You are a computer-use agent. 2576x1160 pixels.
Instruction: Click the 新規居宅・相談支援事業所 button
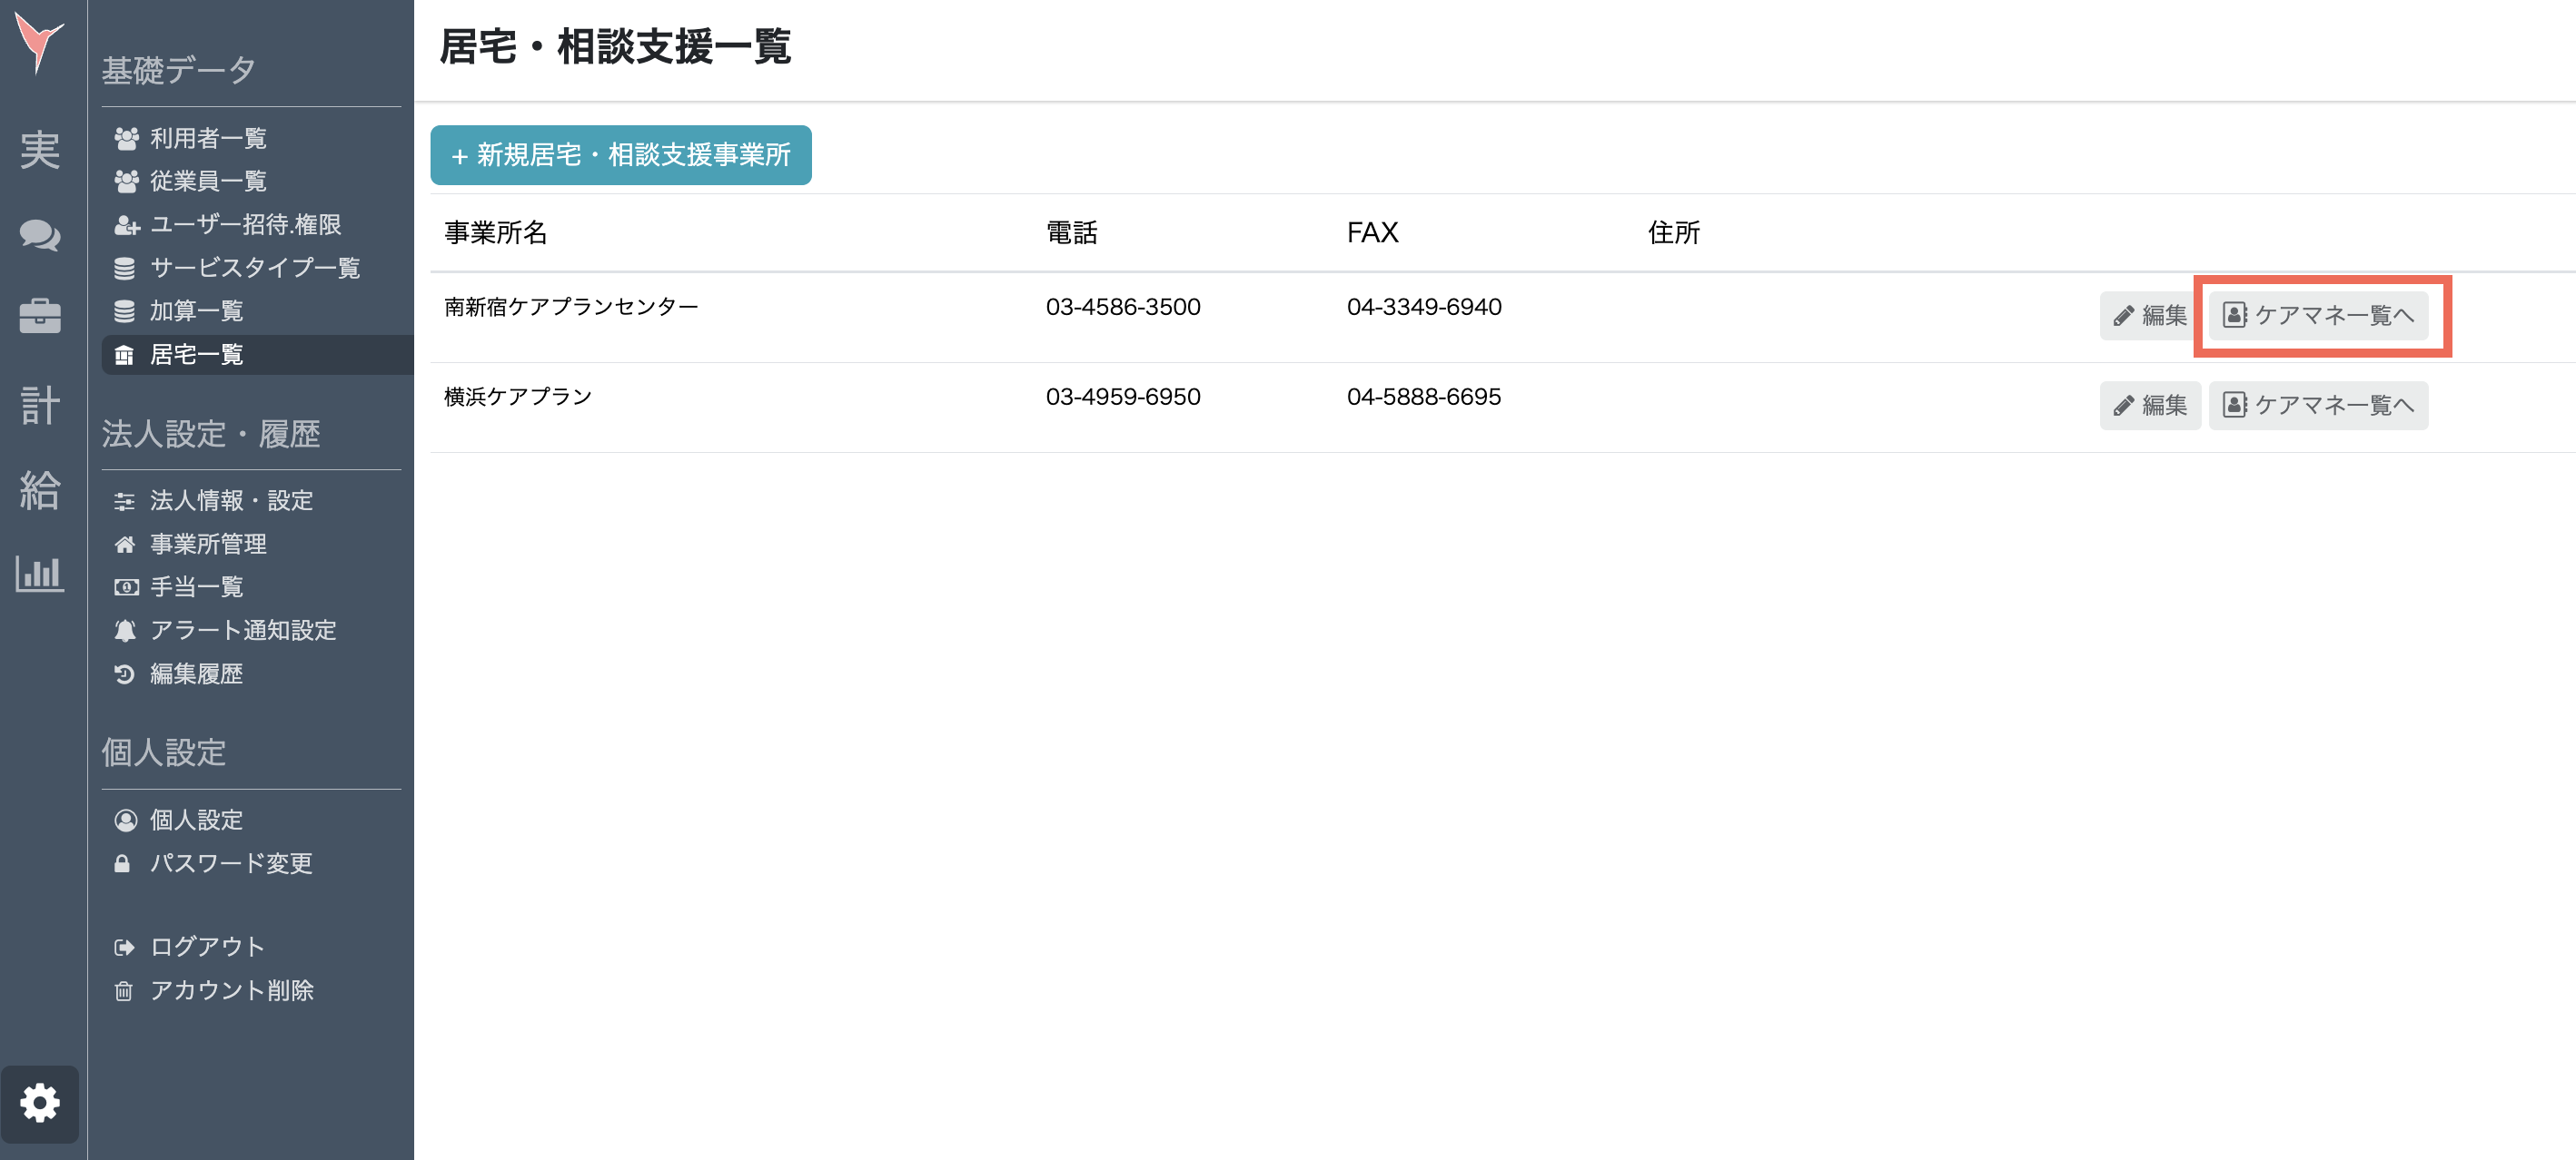click(x=620, y=155)
